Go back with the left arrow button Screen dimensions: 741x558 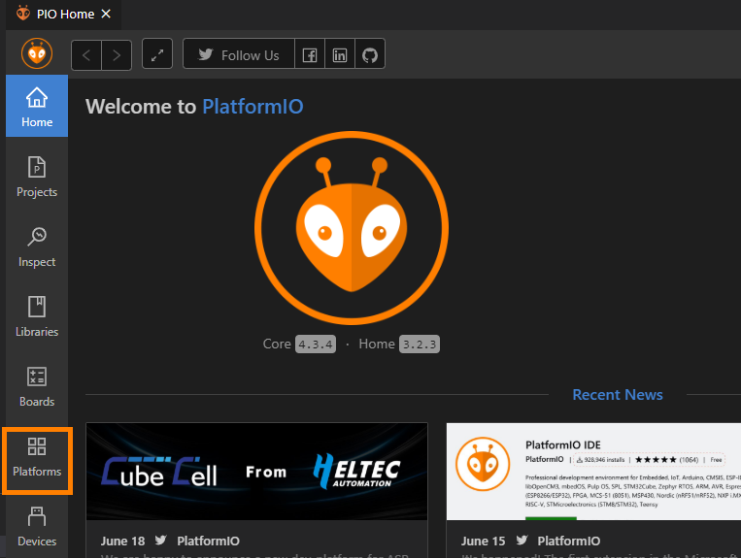point(86,54)
